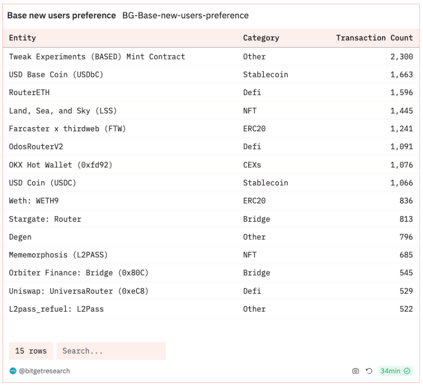Click the bitgetresearch avatar icon

click(13, 371)
